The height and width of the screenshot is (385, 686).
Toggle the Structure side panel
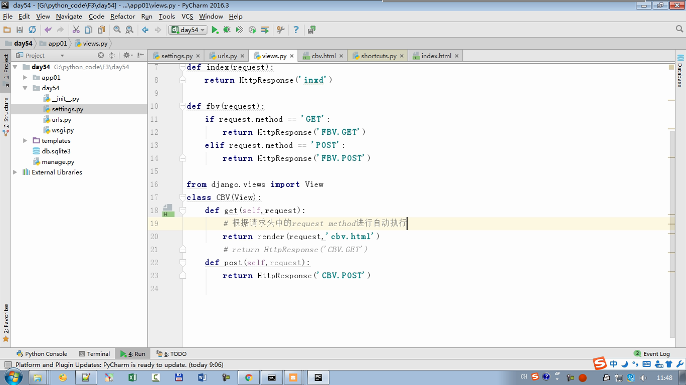pos(6,116)
